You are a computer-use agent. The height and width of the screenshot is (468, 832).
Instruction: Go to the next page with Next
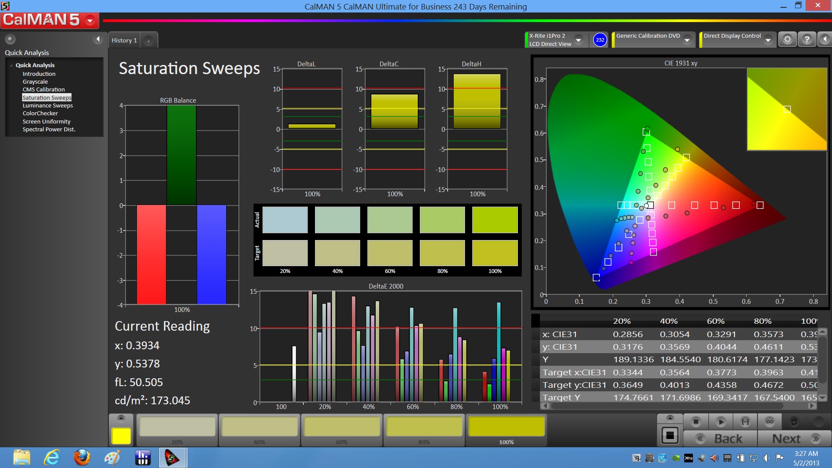[795, 439]
